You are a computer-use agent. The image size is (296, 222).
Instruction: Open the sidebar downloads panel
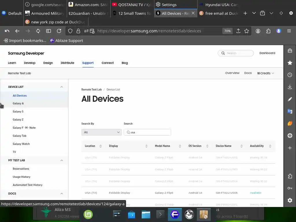(x=290, y=87)
